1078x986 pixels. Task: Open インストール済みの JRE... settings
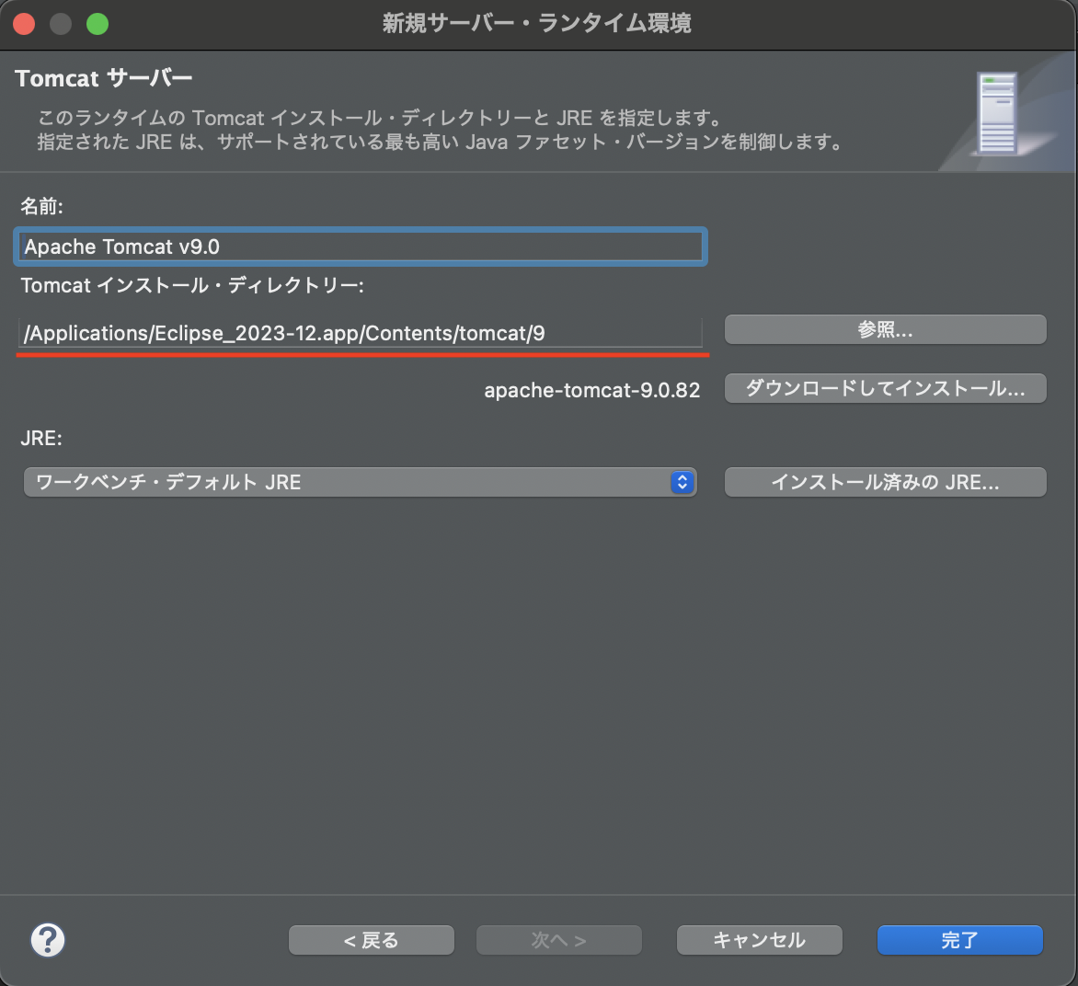[885, 482]
